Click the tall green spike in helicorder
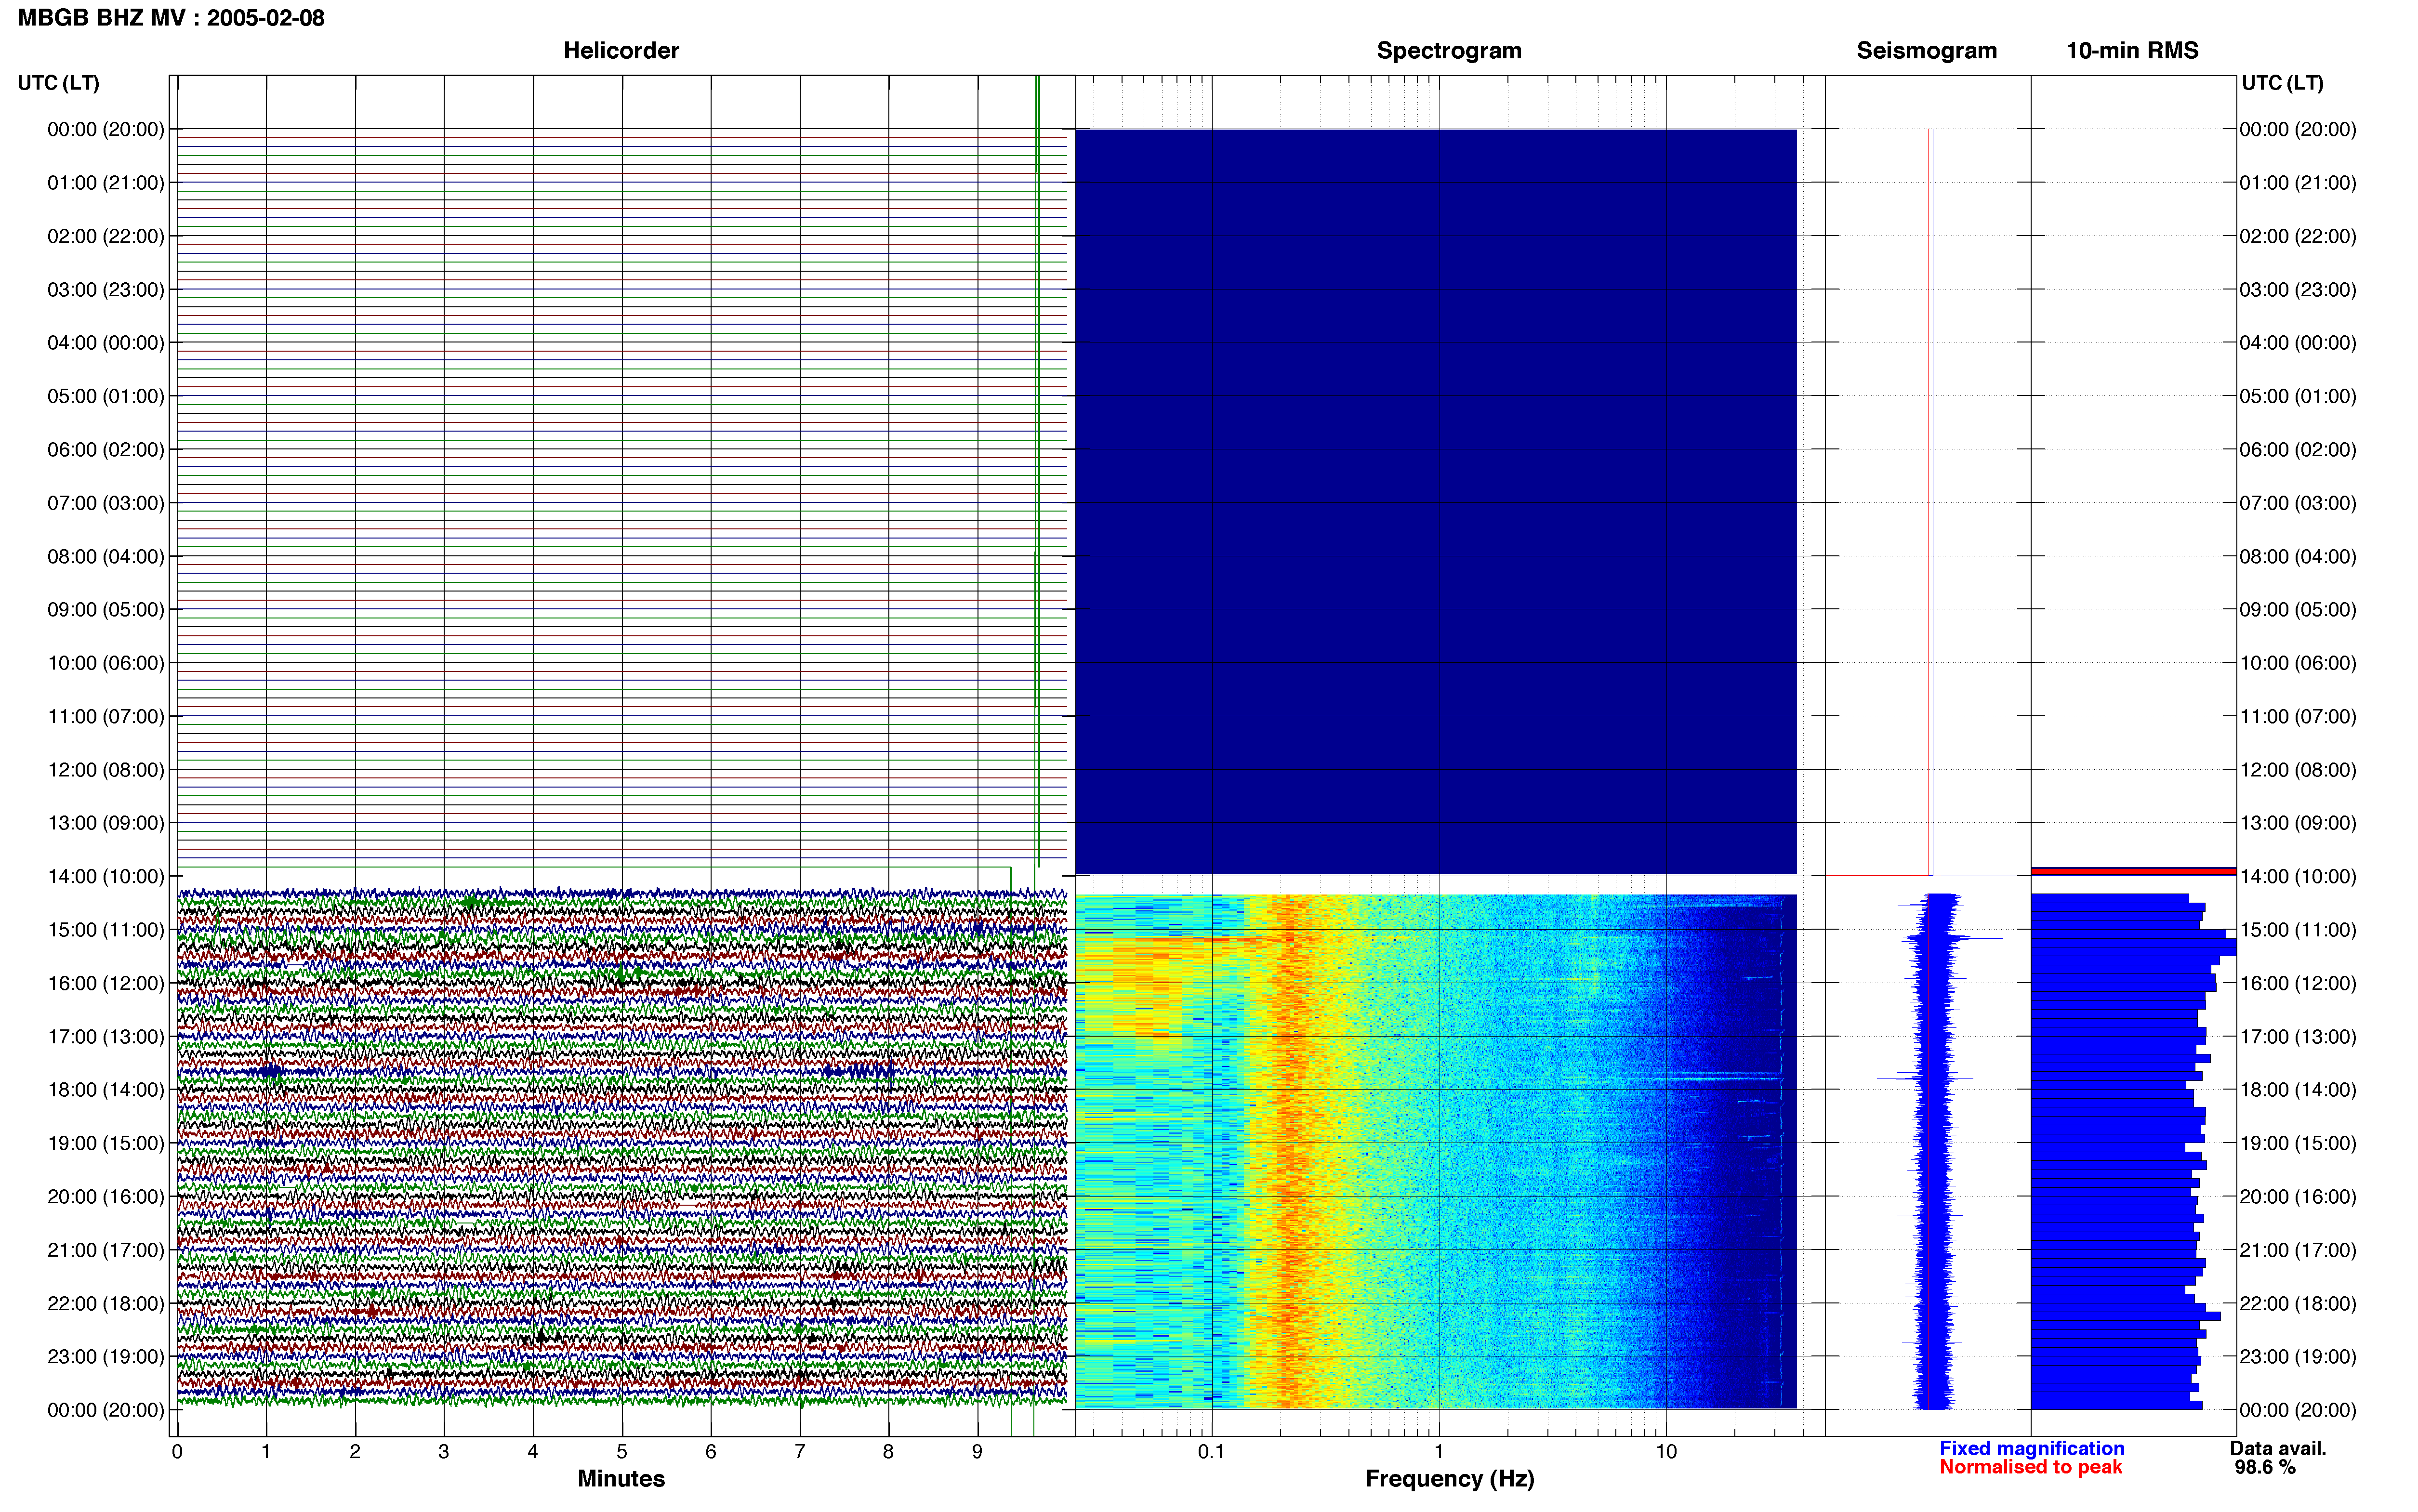Viewport: 2418px width, 1512px height. 1038,472
